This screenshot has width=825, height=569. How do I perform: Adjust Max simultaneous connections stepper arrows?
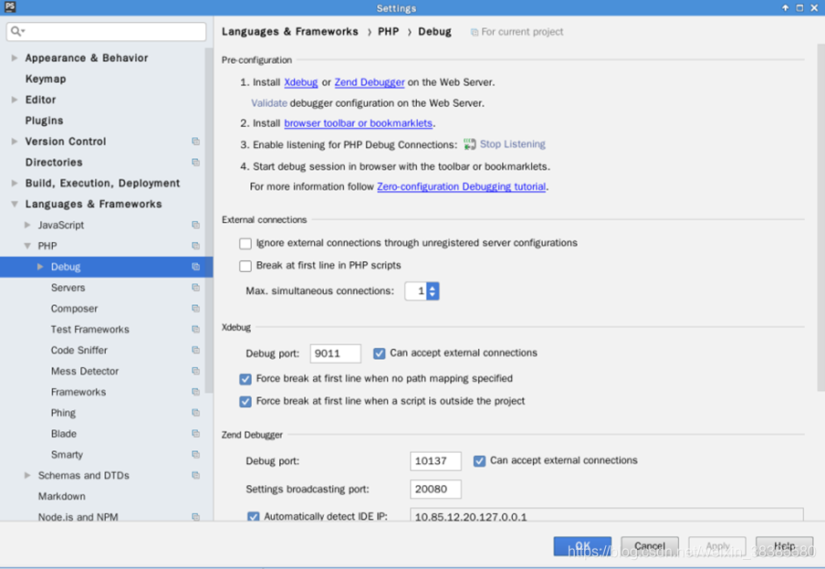coord(433,291)
